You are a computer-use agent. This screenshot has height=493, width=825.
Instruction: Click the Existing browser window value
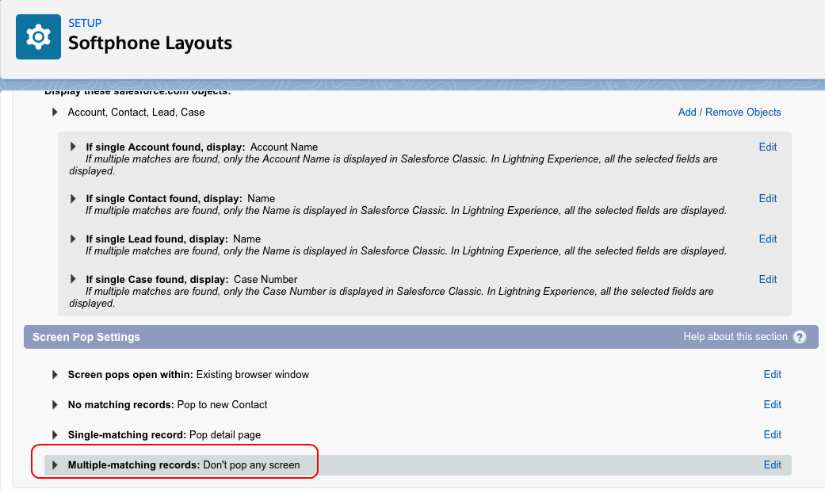click(253, 375)
